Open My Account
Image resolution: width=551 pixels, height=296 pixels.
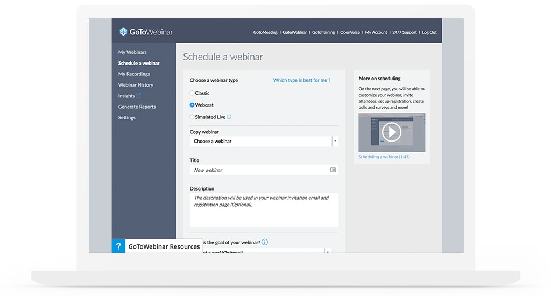376,32
